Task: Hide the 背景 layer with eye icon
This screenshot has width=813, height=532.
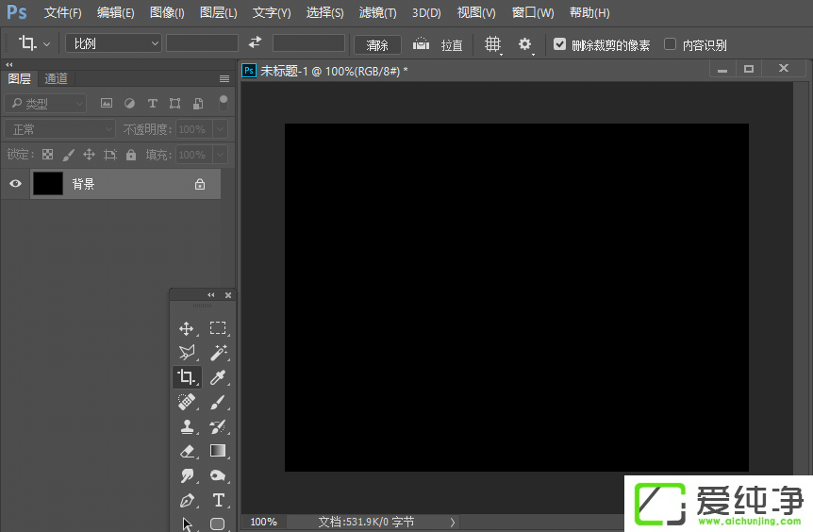Action: point(15,184)
